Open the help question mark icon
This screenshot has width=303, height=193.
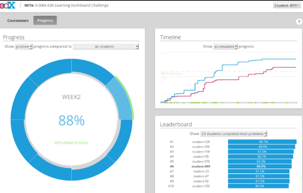pos(299,21)
